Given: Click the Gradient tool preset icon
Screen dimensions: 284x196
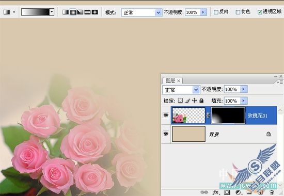Looking at the screenshot, I should tap(7, 12).
